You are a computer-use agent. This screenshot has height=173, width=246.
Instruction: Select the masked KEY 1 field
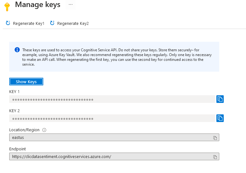[112, 99]
